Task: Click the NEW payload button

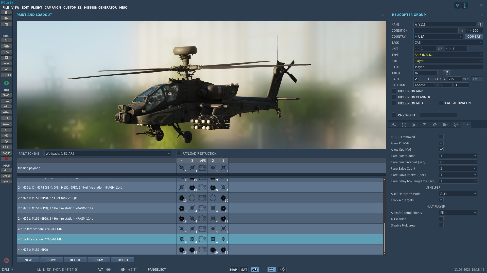Action: click(x=28, y=260)
